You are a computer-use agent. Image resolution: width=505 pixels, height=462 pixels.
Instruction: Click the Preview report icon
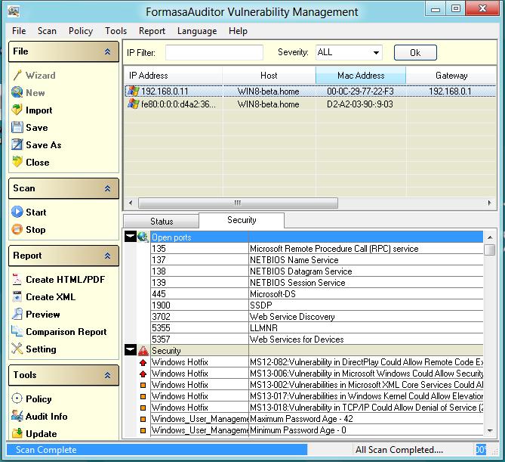[x=17, y=314]
